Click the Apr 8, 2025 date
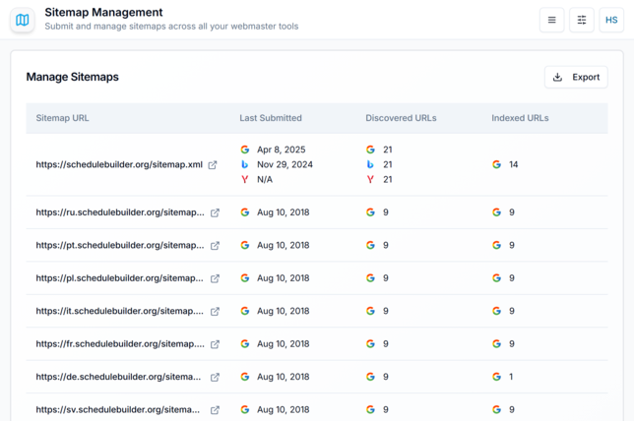Screen dimensions: 634x421 tap(281, 150)
